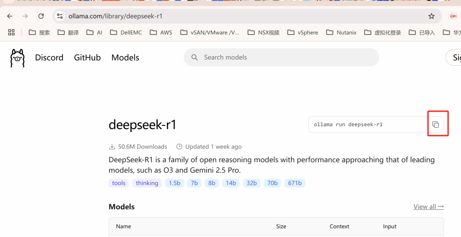Image resolution: width=461 pixels, height=237 pixels.
Task: Go back with the browser back arrow
Action: click(10, 16)
